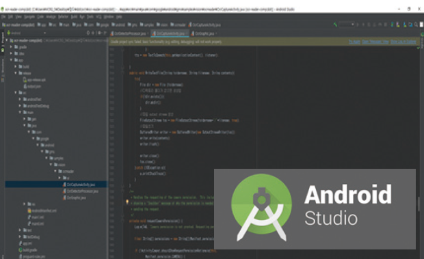
Task: Open the Build menu
Action: pos(74,17)
